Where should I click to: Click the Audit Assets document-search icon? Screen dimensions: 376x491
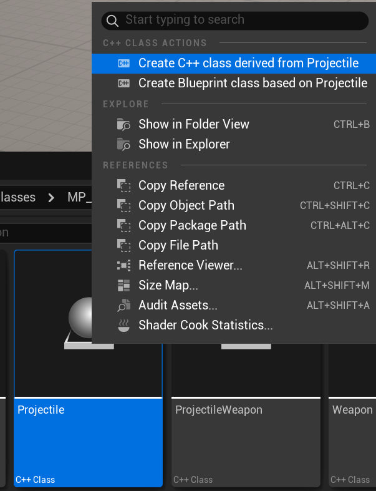click(x=123, y=305)
